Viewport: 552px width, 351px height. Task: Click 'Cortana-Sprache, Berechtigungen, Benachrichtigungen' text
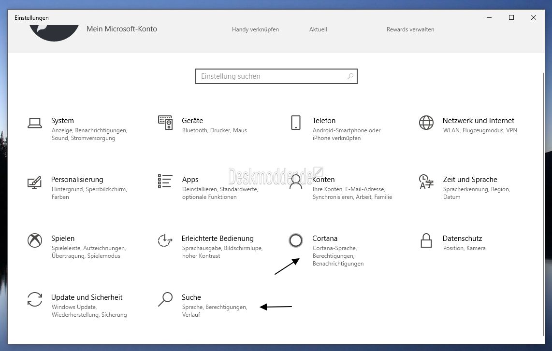tap(338, 256)
